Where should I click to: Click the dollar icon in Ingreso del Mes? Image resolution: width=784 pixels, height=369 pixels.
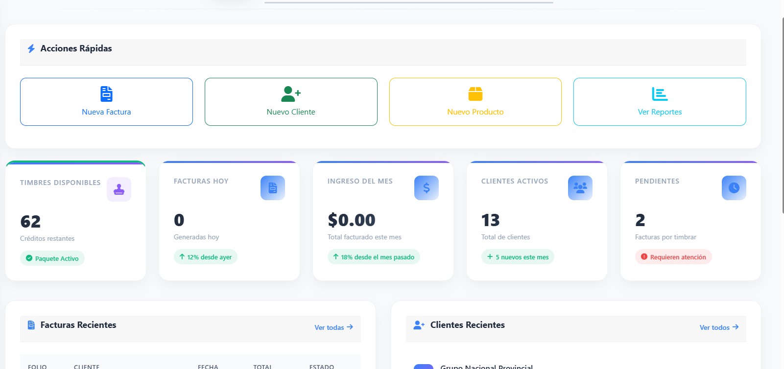click(x=427, y=188)
